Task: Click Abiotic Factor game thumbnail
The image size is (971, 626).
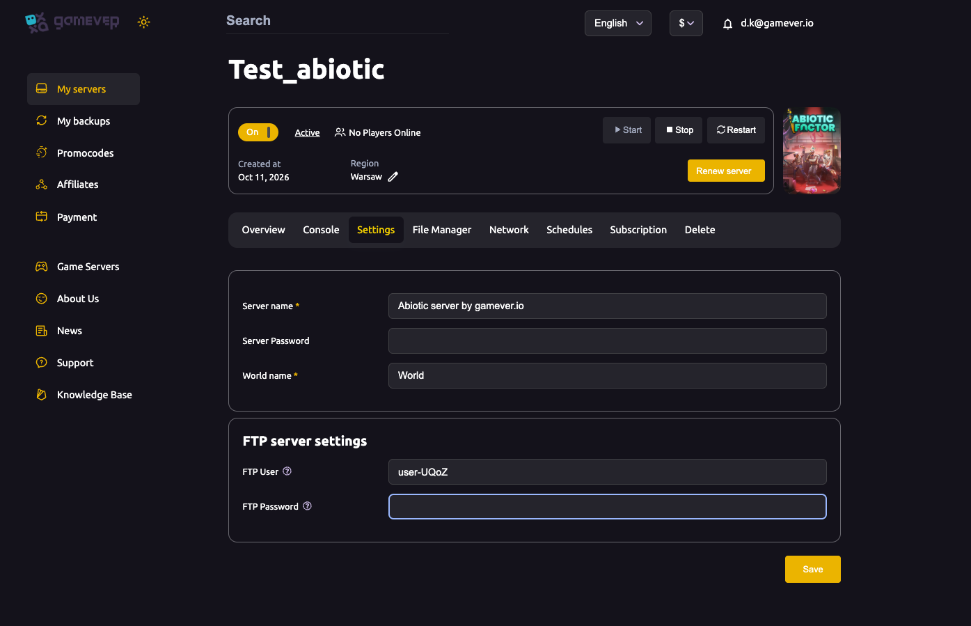Action: tap(812, 150)
